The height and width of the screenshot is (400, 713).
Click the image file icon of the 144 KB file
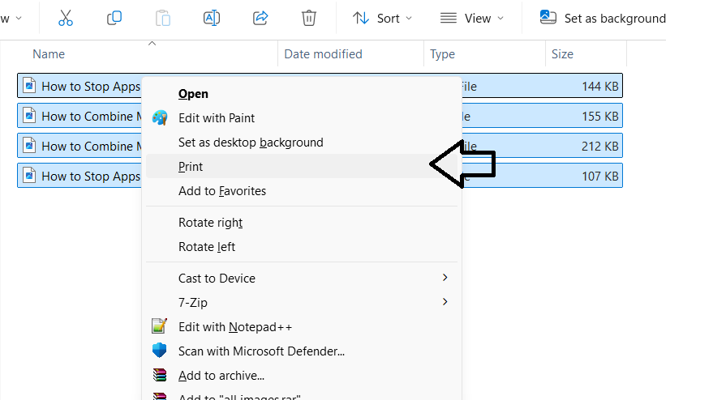point(29,85)
